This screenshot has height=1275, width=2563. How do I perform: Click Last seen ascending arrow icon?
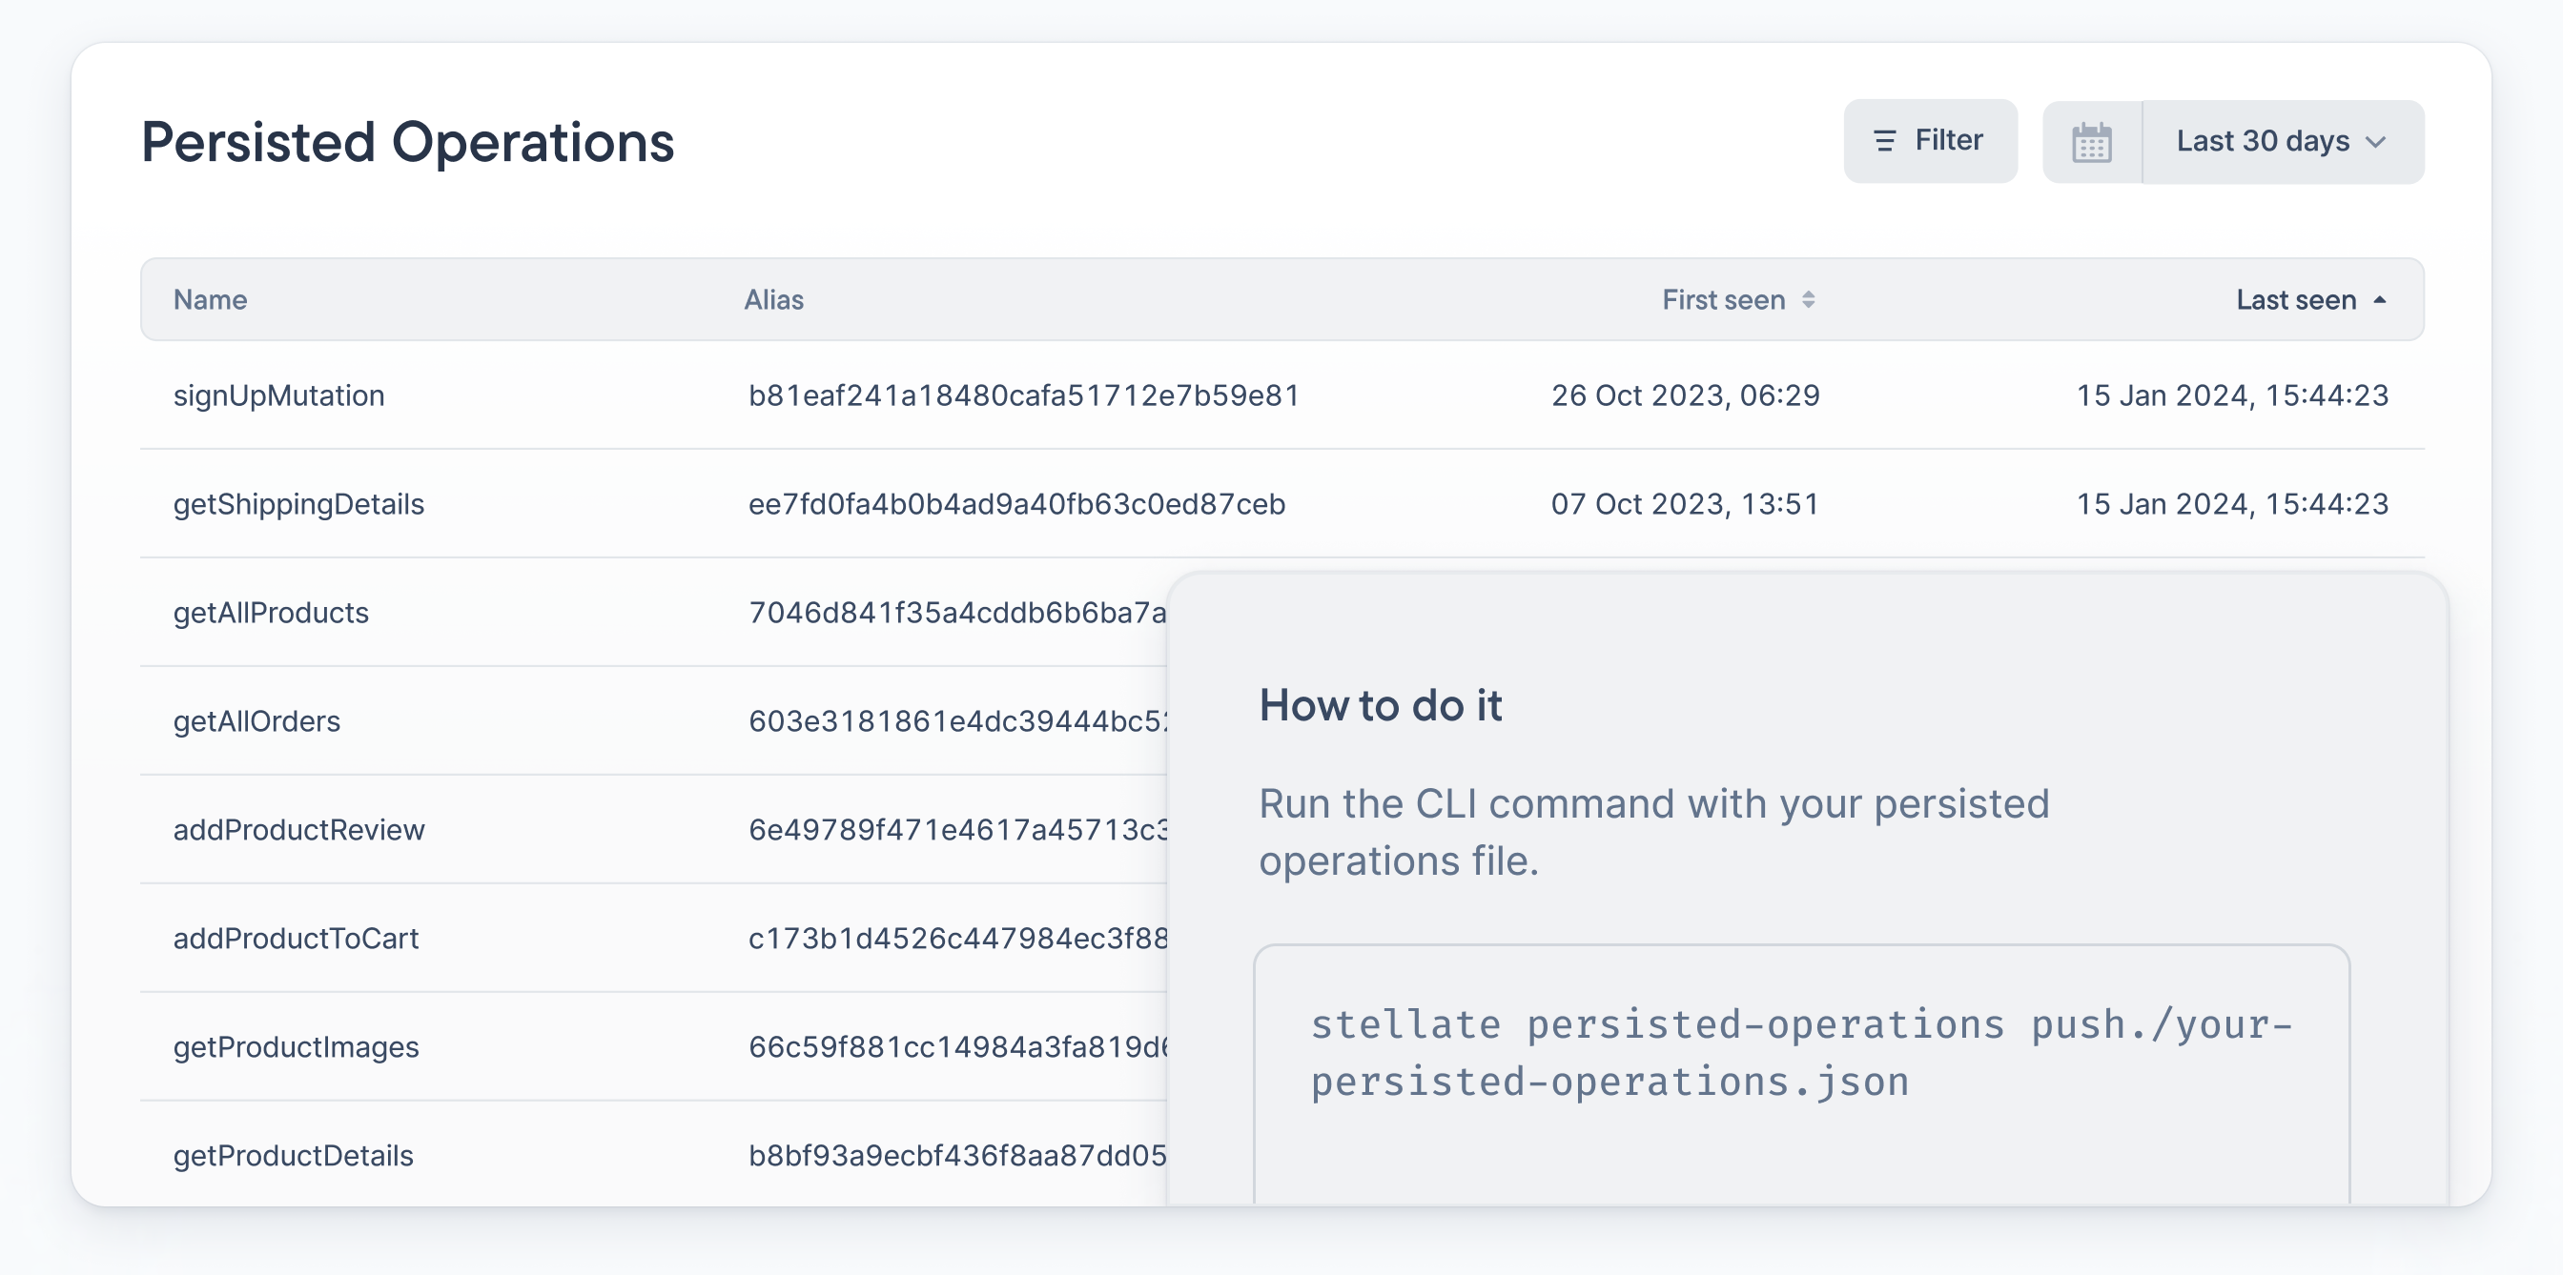2379,299
